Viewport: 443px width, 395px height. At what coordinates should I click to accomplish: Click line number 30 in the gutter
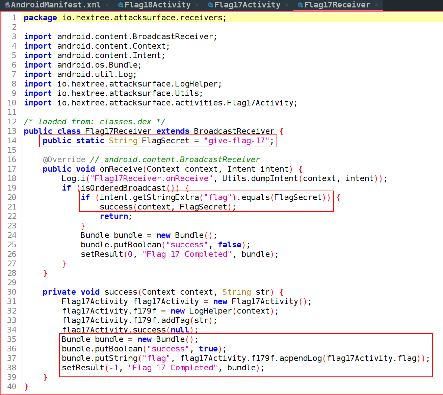[12, 292]
